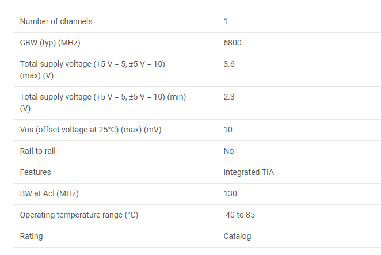Image resolution: width=381 pixels, height=255 pixels.
Task: Select the offset voltage value 10
Action: click(228, 130)
